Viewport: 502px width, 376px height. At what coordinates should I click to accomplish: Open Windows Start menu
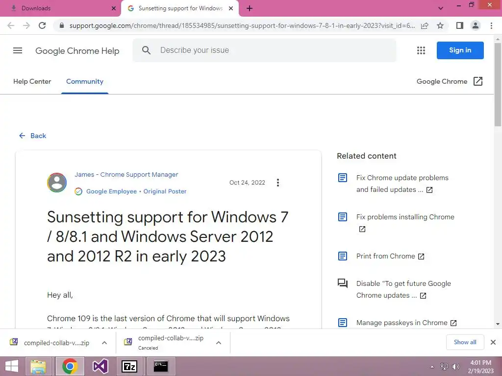click(12, 366)
